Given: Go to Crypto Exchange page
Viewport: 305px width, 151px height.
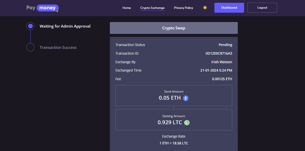Looking at the screenshot, I should click(x=152, y=8).
